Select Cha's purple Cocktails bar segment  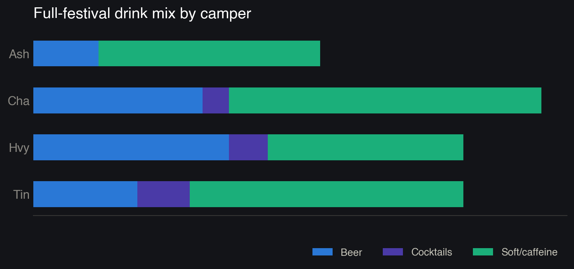pyautogui.click(x=216, y=100)
